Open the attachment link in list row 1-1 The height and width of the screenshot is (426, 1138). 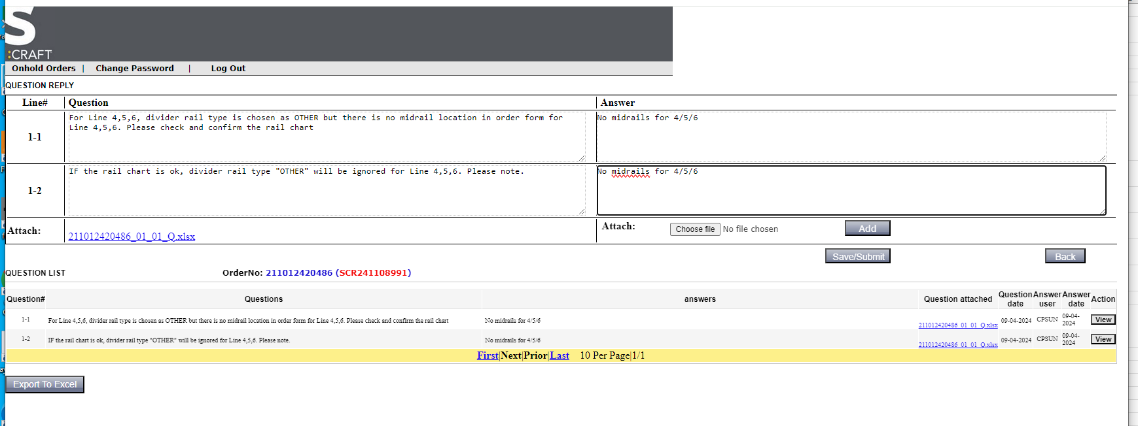(x=957, y=325)
